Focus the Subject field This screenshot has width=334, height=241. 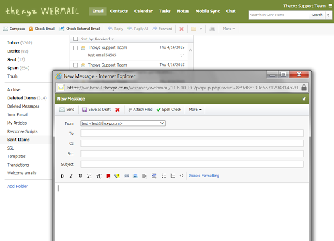click(x=192, y=164)
